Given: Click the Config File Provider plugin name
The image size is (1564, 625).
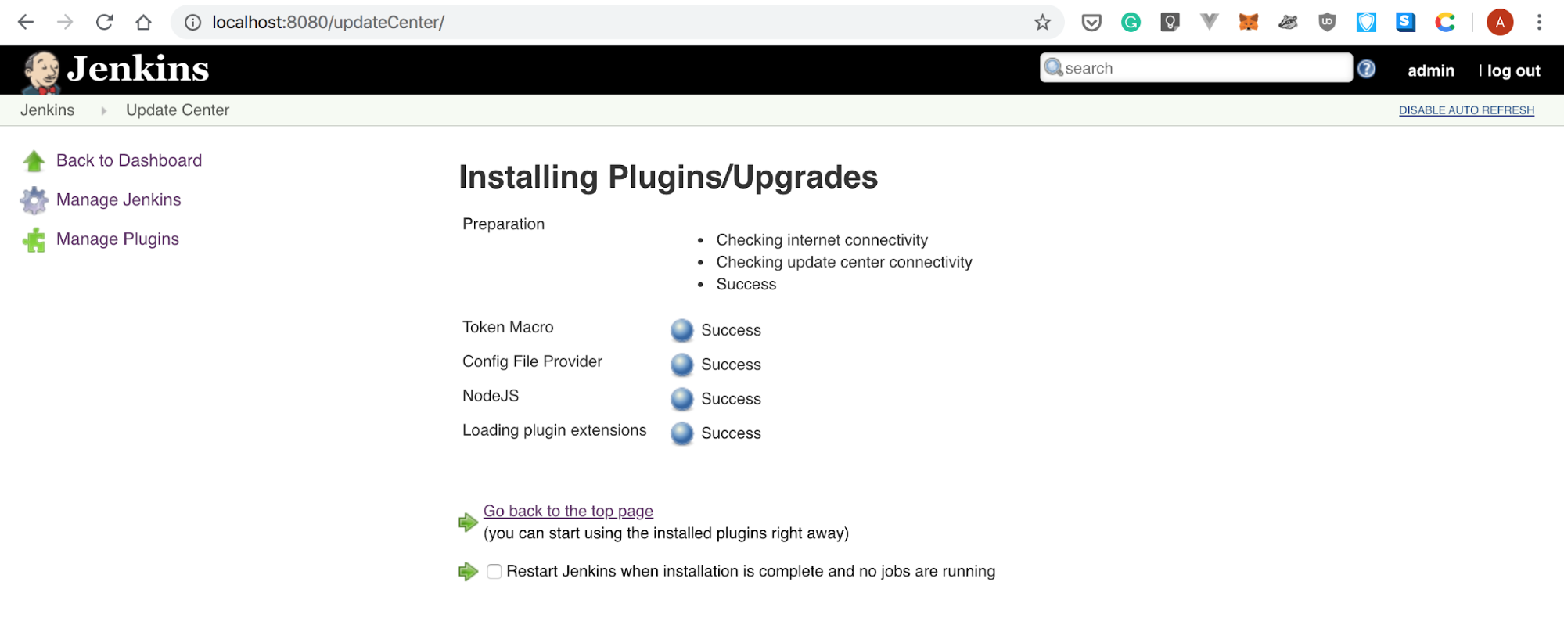Looking at the screenshot, I should pyautogui.click(x=532, y=361).
